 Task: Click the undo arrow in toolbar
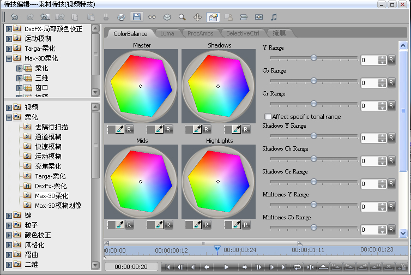click(x=14, y=17)
